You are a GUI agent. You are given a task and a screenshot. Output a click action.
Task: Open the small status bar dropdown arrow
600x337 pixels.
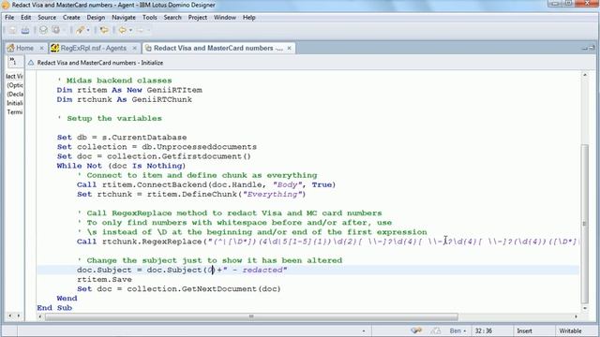364,331
